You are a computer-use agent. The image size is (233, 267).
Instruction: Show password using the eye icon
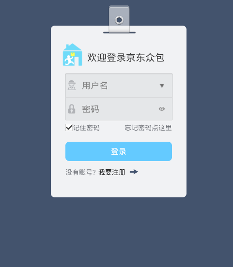(x=162, y=109)
